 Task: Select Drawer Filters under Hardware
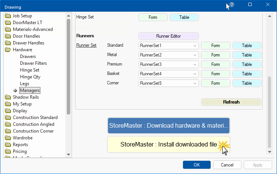pyautogui.click(x=33, y=63)
